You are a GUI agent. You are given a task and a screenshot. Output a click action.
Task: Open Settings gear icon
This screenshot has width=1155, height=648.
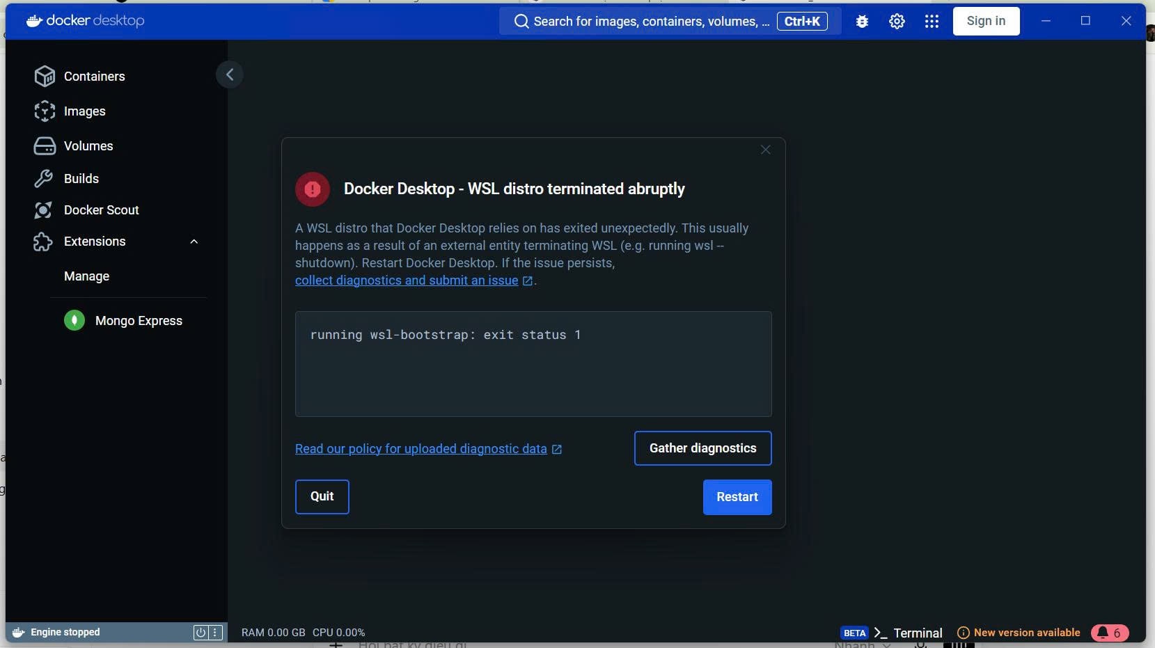(x=897, y=22)
